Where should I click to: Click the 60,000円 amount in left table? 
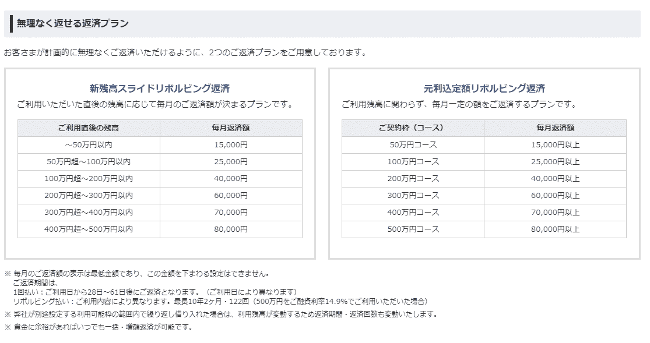point(231,196)
